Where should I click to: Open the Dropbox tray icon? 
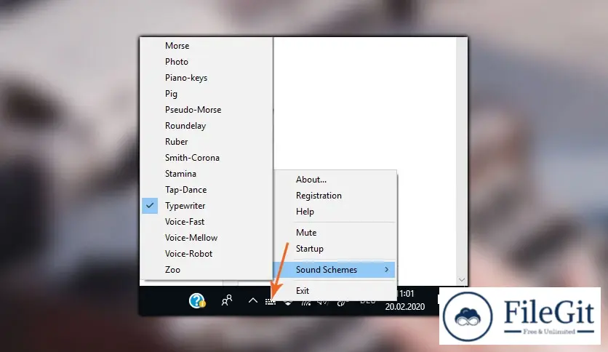click(288, 302)
